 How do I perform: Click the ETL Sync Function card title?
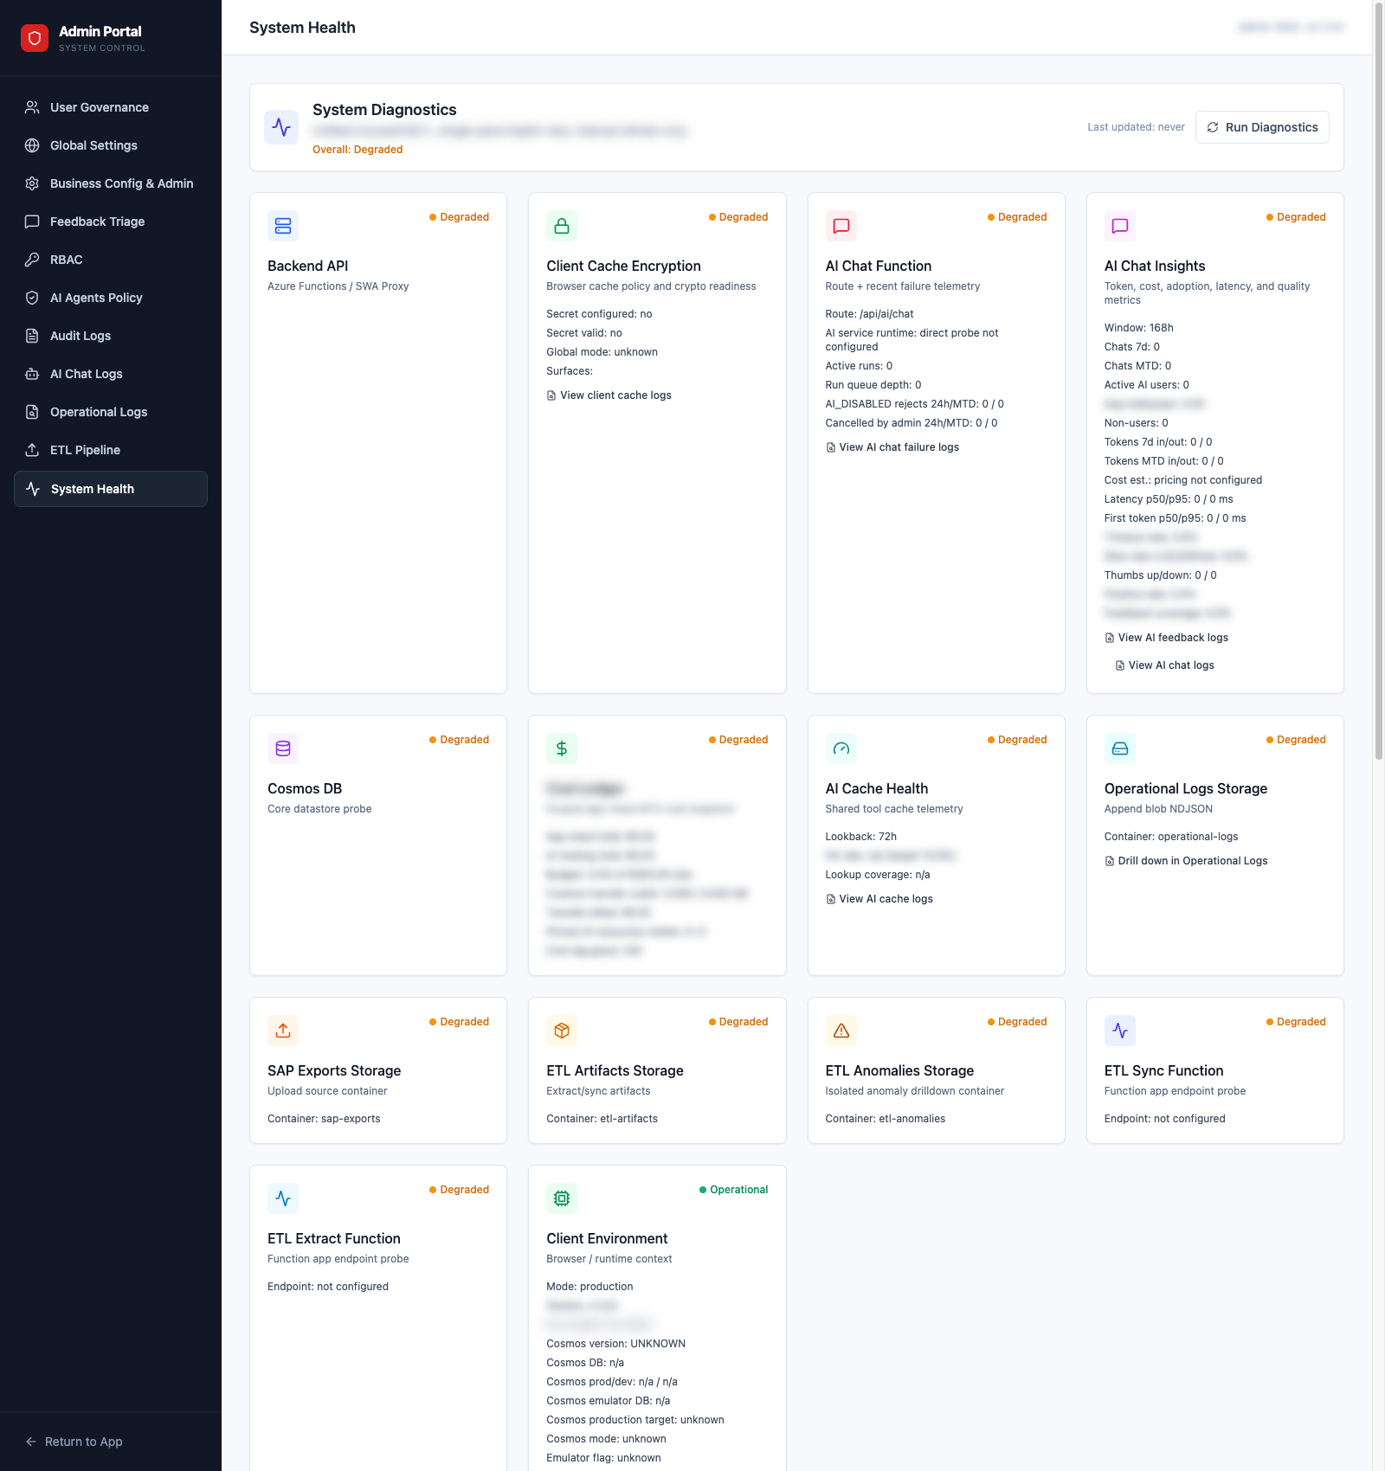tap(1163, 1070)
